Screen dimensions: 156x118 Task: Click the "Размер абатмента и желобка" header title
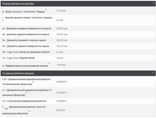[x=18, y=4]
